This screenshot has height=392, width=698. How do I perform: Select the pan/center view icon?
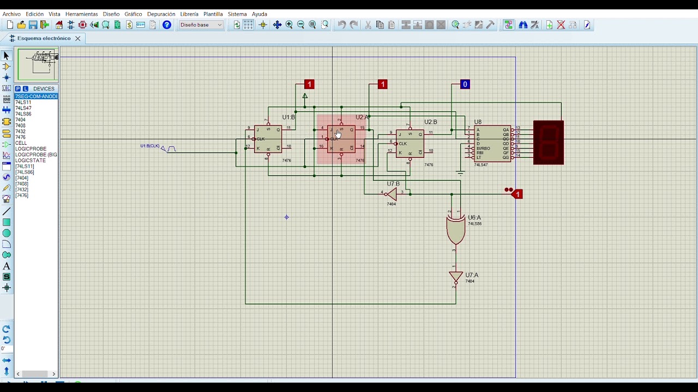(x=277, y=24)
